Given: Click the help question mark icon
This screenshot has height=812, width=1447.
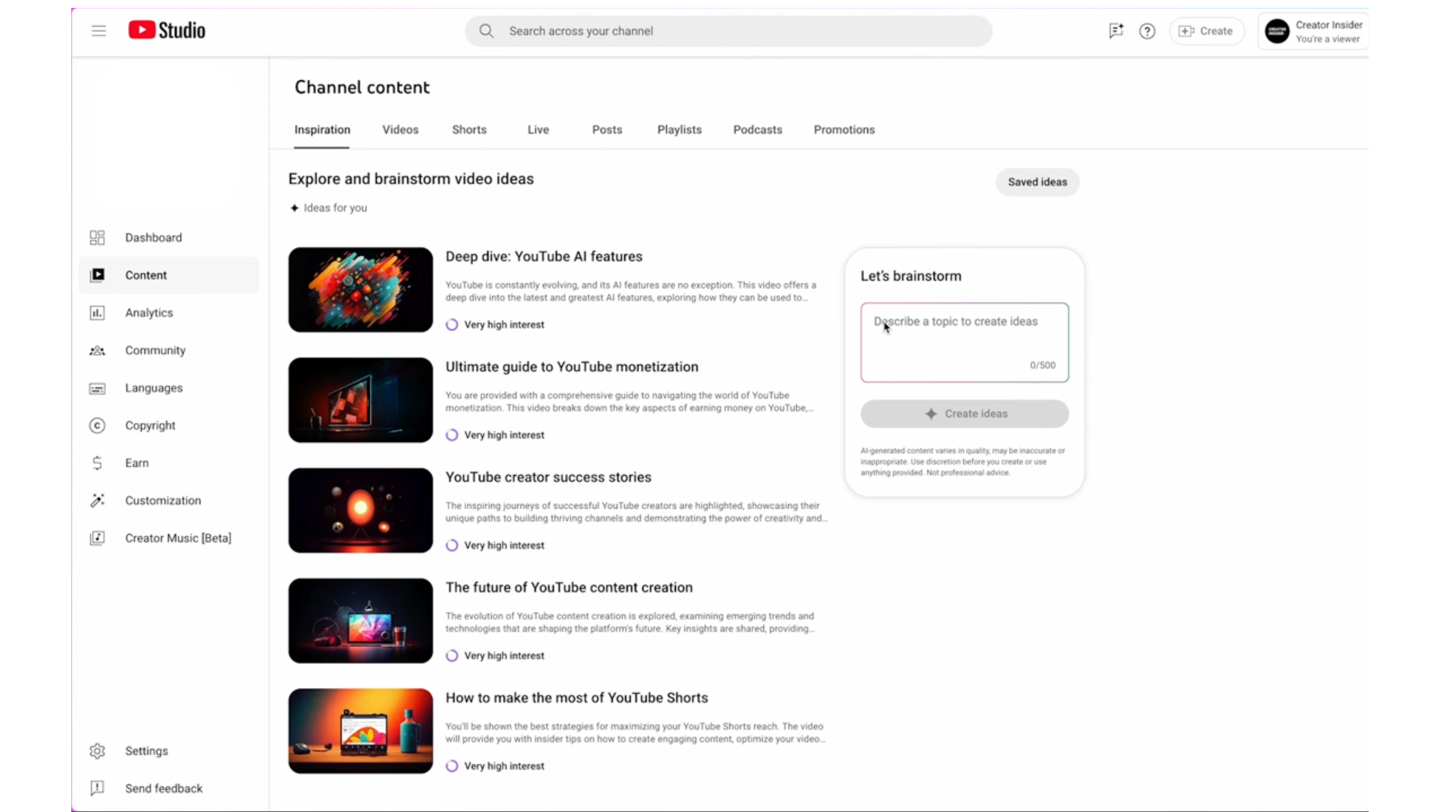Looking at the screenshot, I should (x=1147, y=31).
